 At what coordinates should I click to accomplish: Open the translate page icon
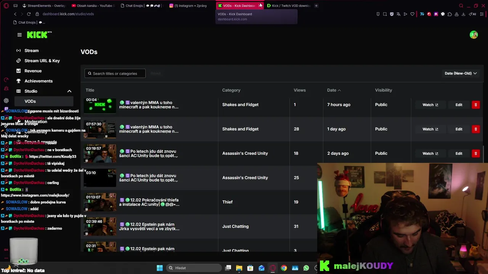click(398, 14)
